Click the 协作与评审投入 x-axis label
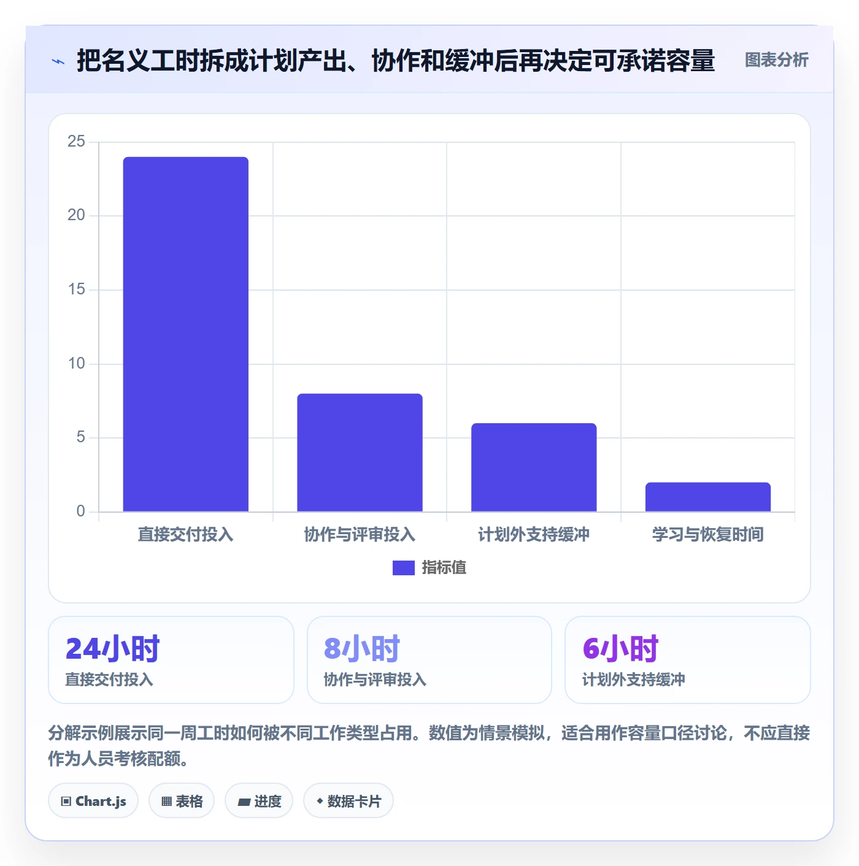 (x=360, y=535)
